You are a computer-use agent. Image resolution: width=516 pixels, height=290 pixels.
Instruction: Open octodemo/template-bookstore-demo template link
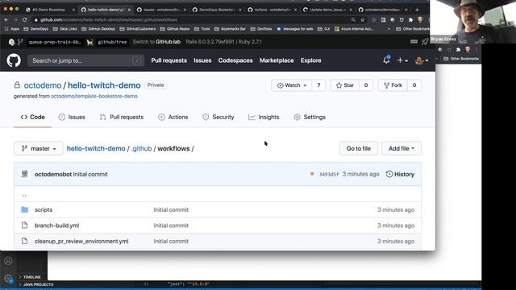[94, 97]
